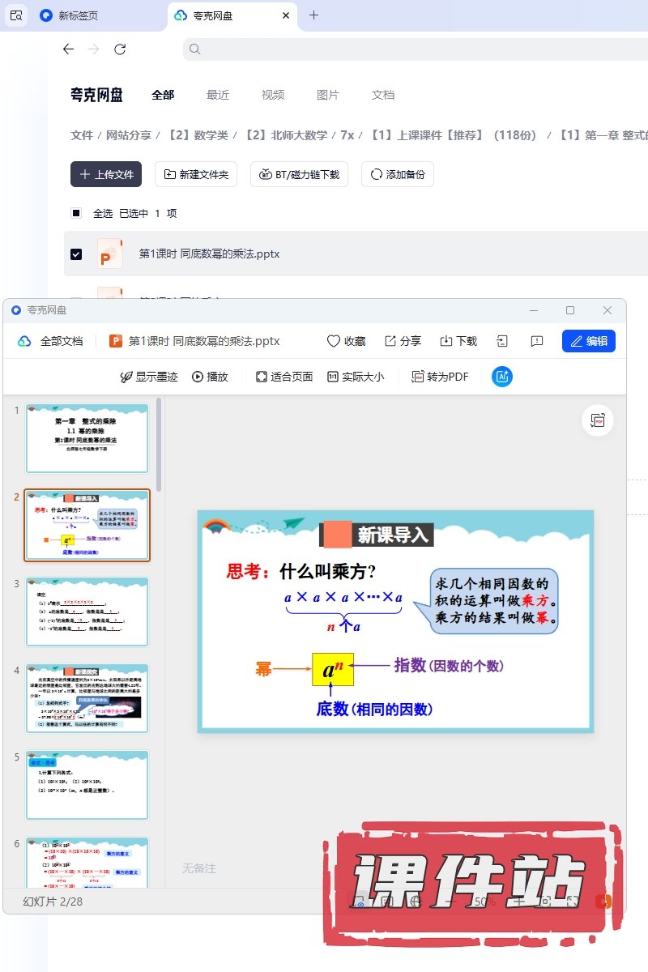Toggle the 全选 select-all checkbox

(76, 213)
